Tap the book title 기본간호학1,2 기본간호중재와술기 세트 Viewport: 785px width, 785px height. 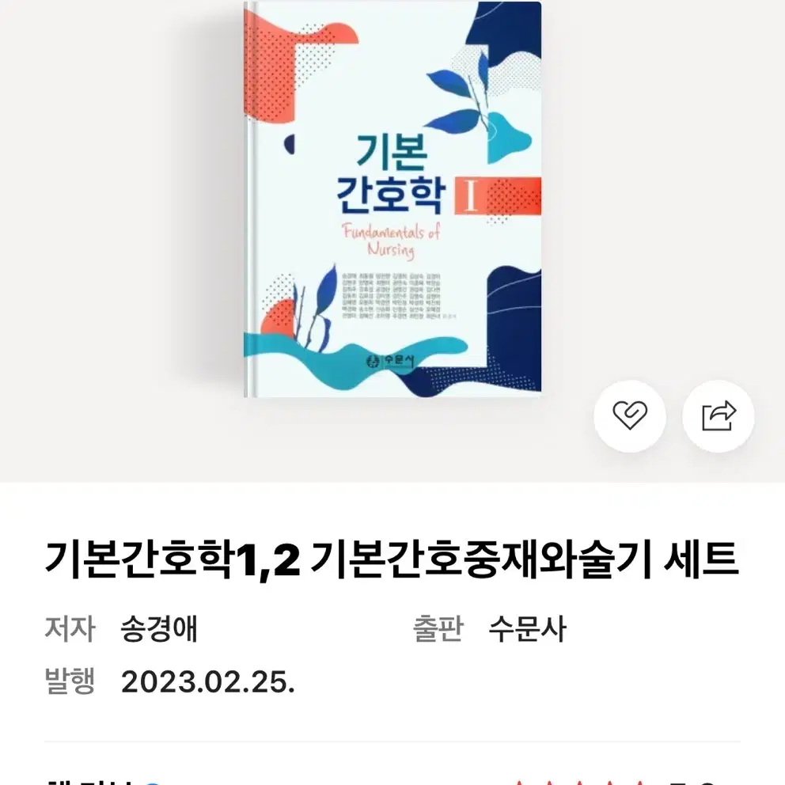392,559
